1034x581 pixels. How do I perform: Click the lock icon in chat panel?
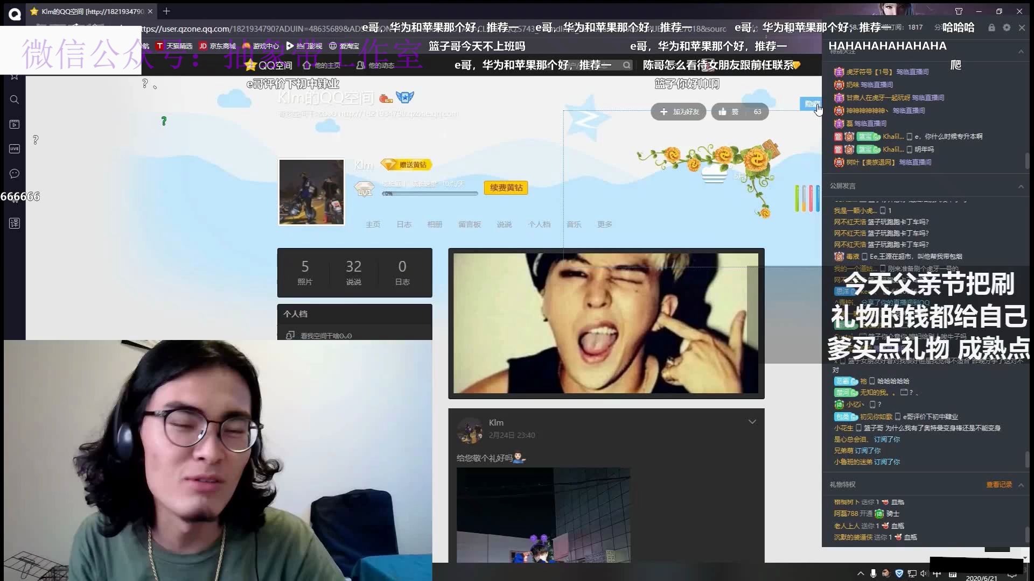click(x=991, y=27)
